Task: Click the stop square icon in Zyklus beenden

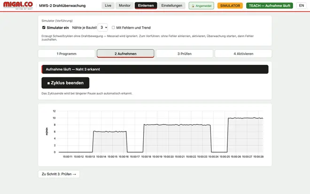Action: coord(48,83)
